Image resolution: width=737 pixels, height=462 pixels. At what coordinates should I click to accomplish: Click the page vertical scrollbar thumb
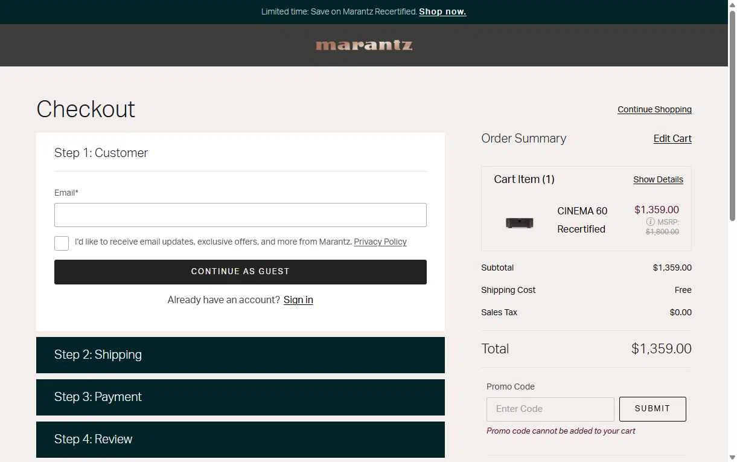(x=732, y=116)
